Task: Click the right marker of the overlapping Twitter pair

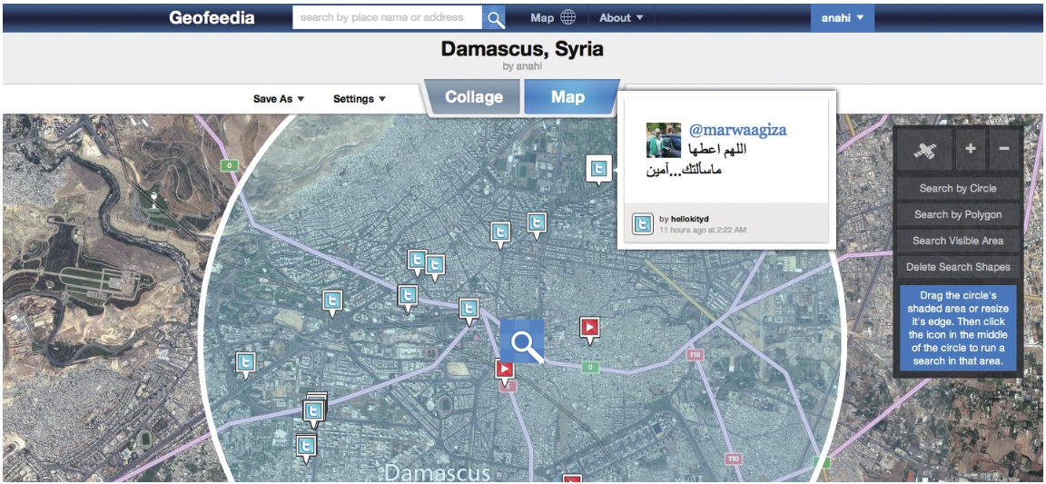Action: coord(435,267)
